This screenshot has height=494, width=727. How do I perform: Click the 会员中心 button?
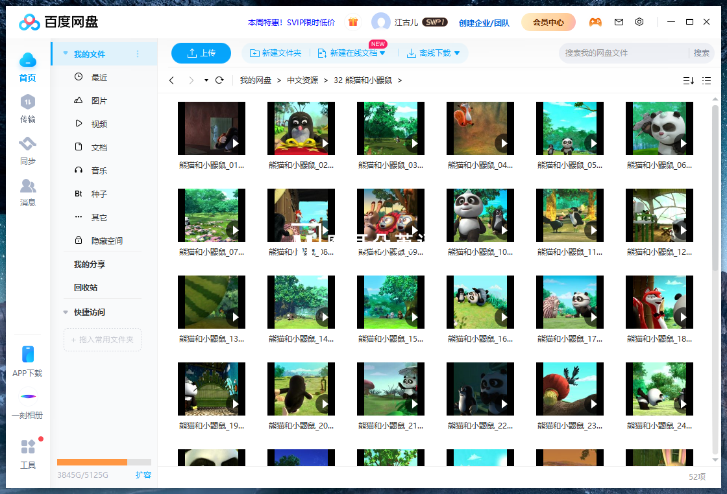(548, 22)
